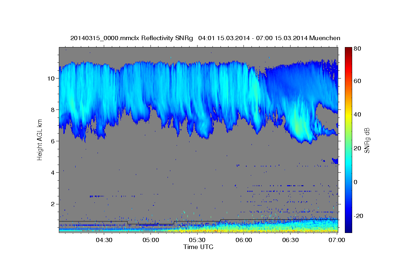Click the 06:00 time axis tick label

pyautogui.click(x=244, y=240)
